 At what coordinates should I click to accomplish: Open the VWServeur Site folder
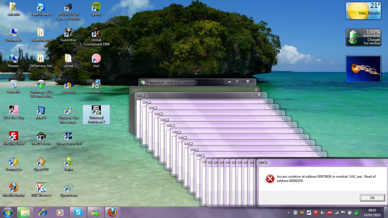click(41, 61)
